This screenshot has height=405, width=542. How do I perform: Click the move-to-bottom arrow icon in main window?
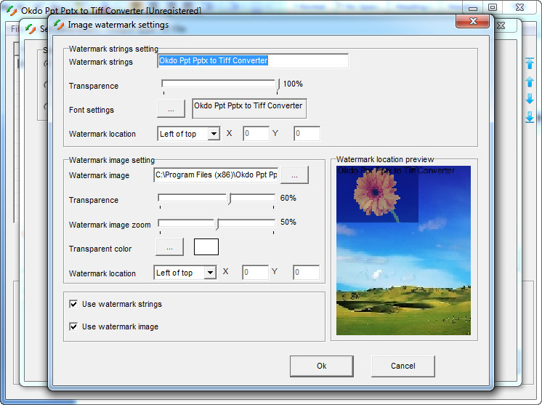530,117
